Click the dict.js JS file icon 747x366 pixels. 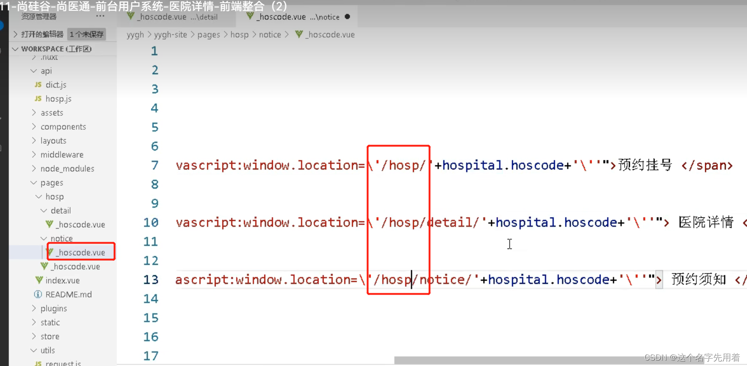(38, 84)
